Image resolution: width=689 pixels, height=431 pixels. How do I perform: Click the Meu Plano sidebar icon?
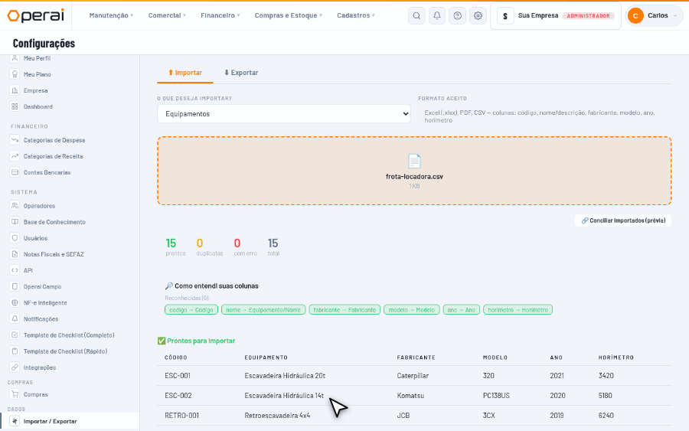[15, 74]
